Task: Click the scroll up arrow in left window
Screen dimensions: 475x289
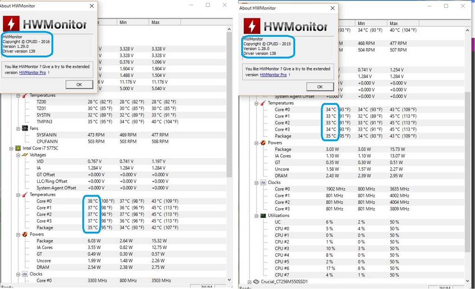Action: (x=229, y=29)
